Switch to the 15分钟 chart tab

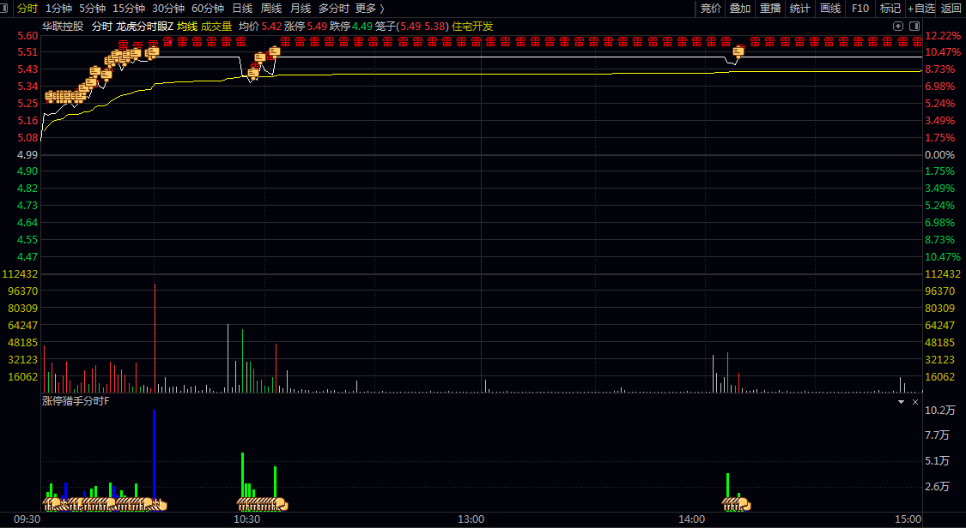click(x=129, y=8)
